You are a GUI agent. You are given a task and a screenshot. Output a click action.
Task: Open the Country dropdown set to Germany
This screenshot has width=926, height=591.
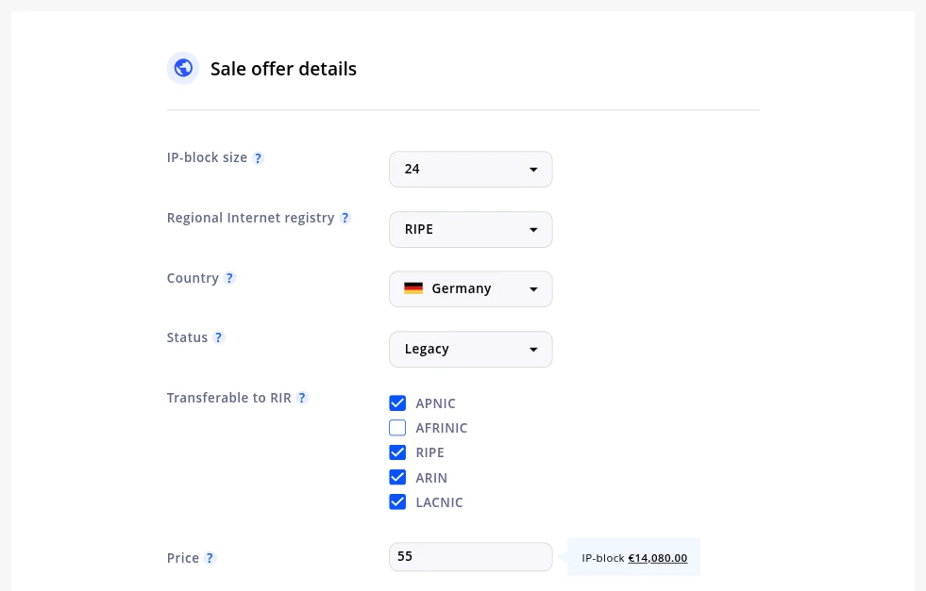click(x=470, y=288)
